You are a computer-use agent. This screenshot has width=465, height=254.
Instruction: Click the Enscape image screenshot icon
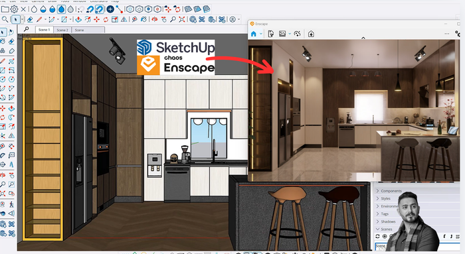coord(282,34)
